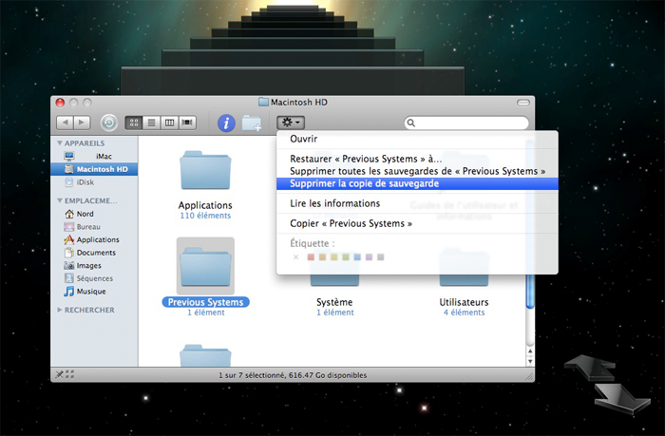Toggle toolbar with the pill button in title bar
Screen dimensions: 665x436
[x=523, y=103]
